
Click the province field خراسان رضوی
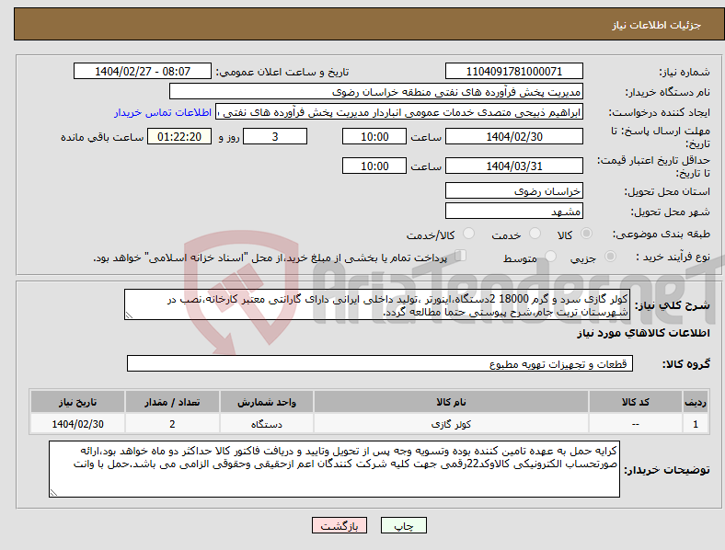pyautogui.click(x=513, y=190)
